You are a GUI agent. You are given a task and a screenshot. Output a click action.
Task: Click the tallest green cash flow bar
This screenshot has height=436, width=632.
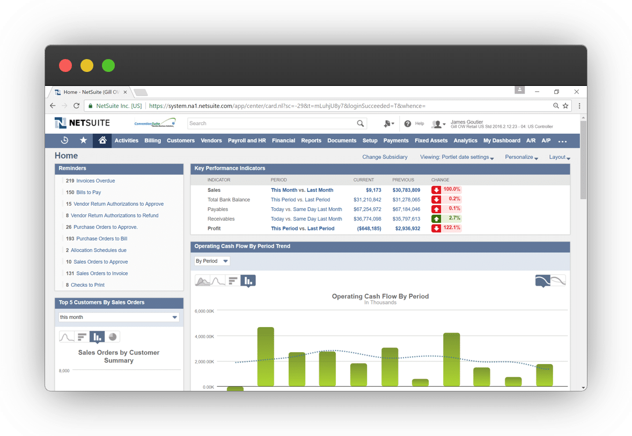pyautogui.click(x=266, y=357)
